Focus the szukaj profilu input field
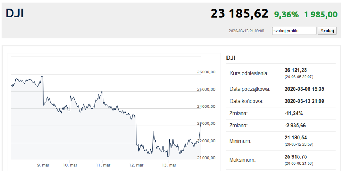343x171 pixels. pyautogui.click(x=294, y=31)
